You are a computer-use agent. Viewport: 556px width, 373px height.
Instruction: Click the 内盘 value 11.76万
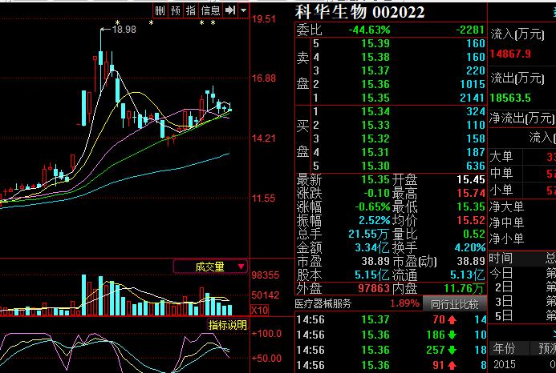click(x=465, y=288)
